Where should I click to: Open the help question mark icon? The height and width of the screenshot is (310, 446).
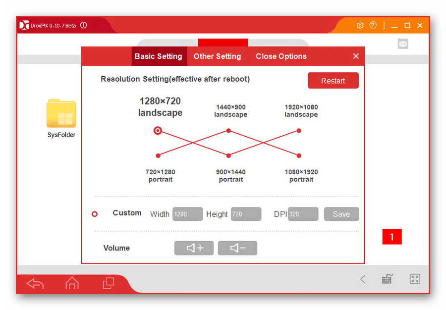tap(373, 25)
